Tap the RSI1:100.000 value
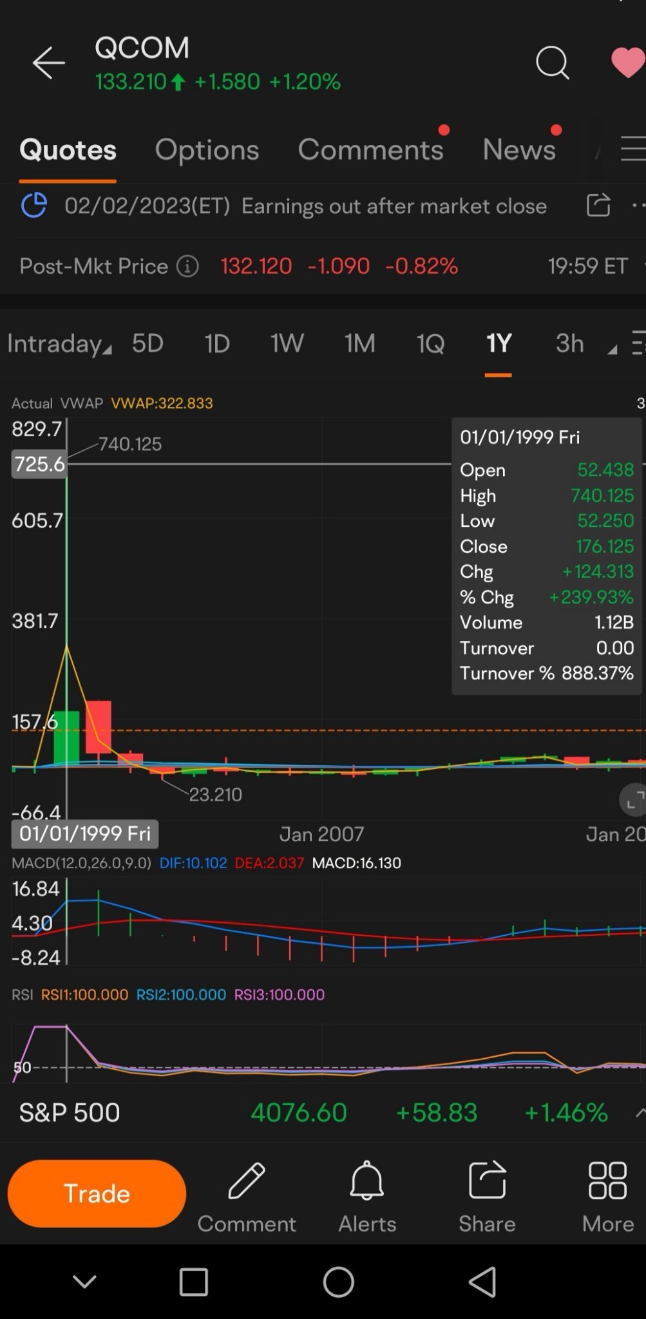This screenshot has height=1319, width=646. click(x=84, y=994)
